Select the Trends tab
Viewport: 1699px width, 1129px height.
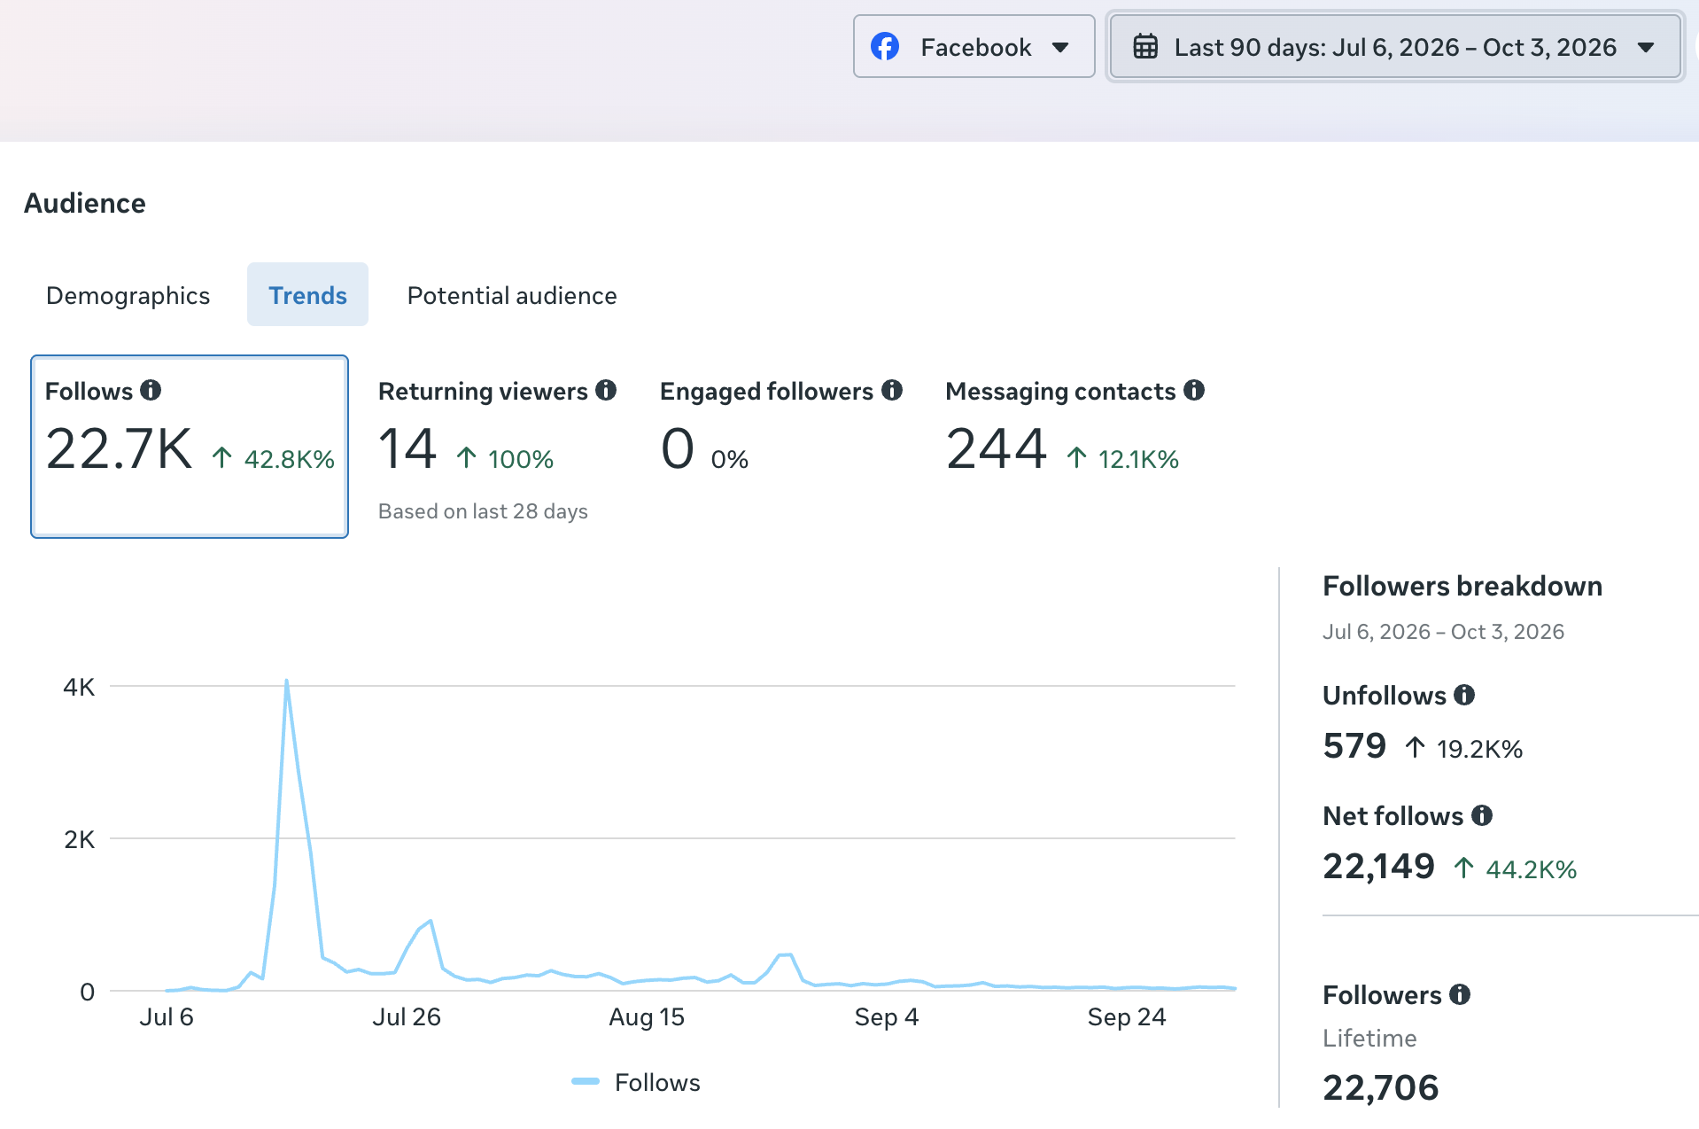(307, 295)
